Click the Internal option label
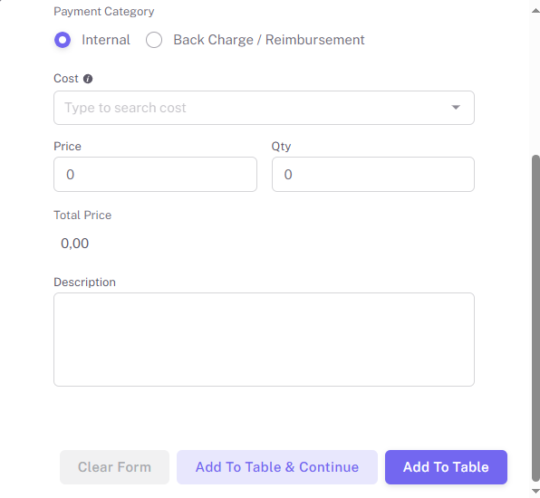This screenshot has width=540, height=498. (106, 40)
